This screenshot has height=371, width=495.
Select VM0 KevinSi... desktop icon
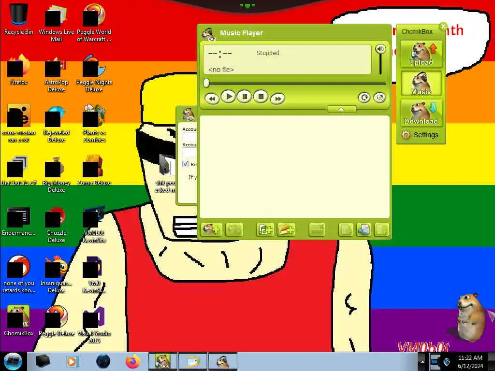pyautogui.click(x=94, y=274)
